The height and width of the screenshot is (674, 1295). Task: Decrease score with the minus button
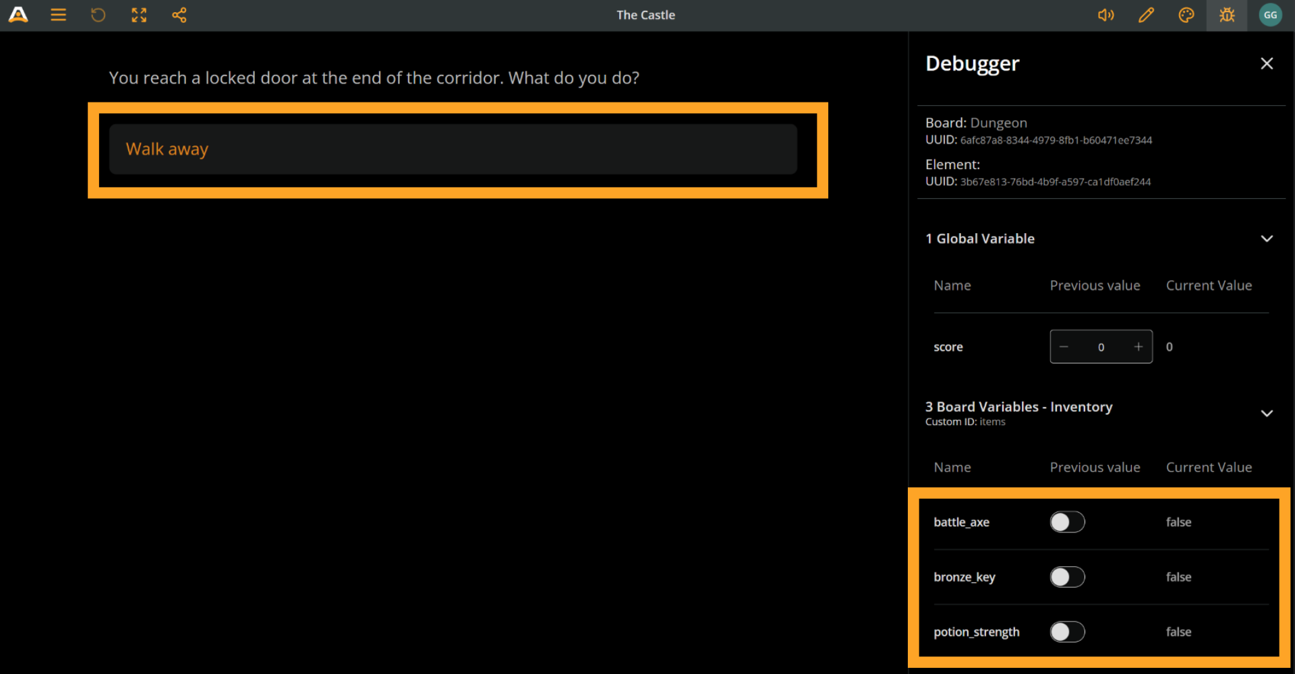tap(1064, 346)
